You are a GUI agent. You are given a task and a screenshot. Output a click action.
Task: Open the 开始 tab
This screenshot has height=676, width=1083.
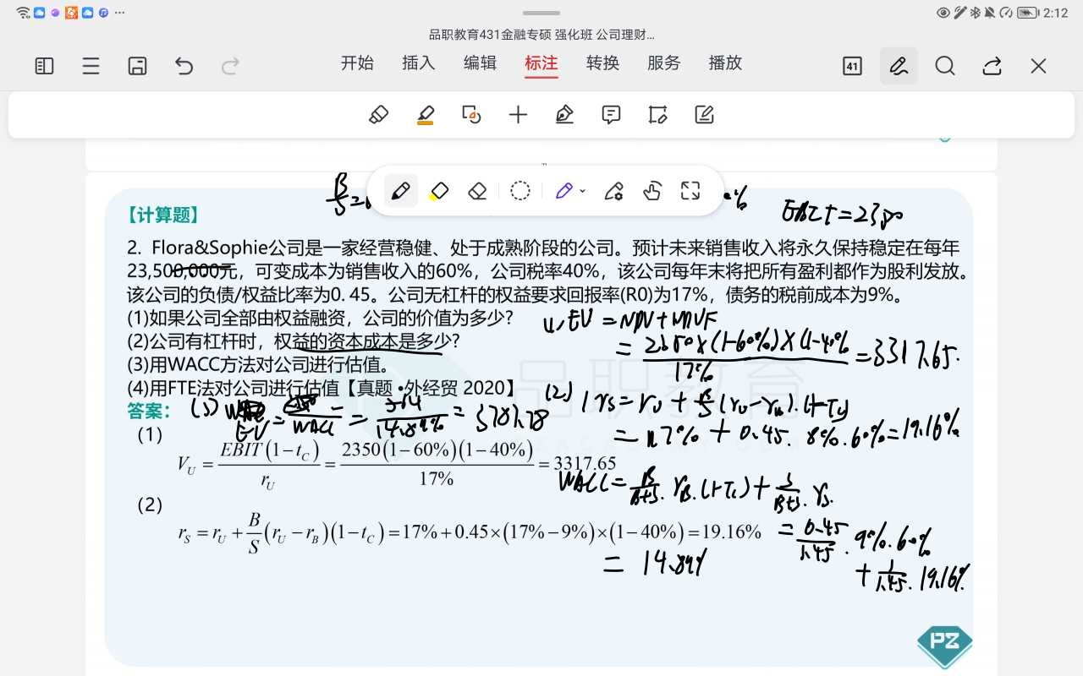pos(357,63)
